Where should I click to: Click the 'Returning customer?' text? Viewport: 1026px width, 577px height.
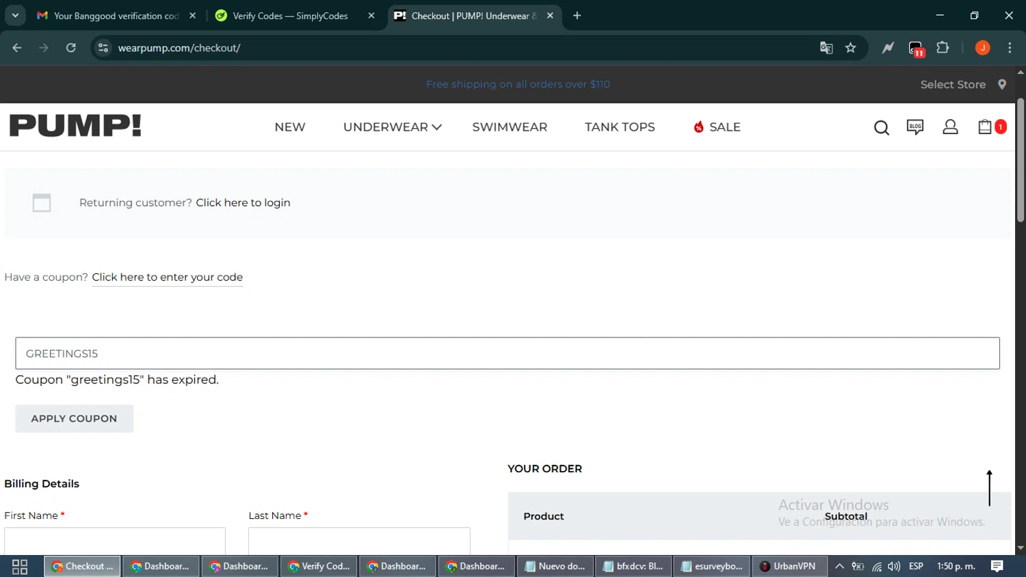click(135, 203)
